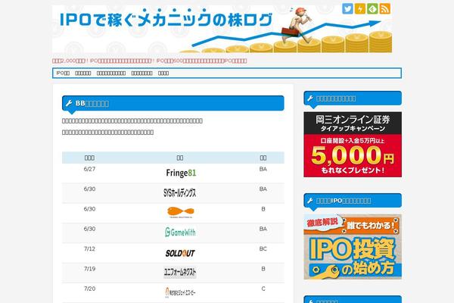Select the 7/12 date cell
The image size is (454, 303).
click(89, 248)
